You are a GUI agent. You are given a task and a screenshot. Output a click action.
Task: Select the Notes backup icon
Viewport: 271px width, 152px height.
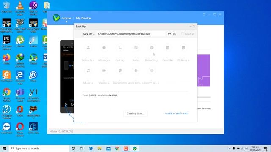coord(136,48)
